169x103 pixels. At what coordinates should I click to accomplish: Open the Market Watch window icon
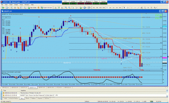pyautogui.click(x=12, y=8)
